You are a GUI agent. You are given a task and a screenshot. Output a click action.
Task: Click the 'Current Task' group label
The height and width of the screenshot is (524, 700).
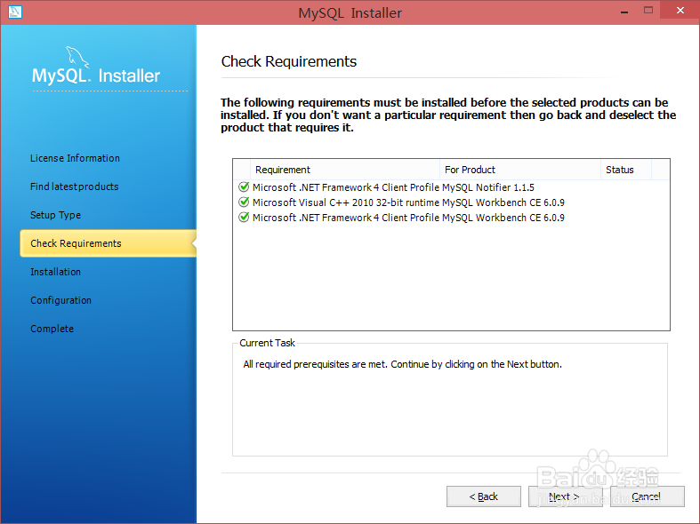pos(267,343)
